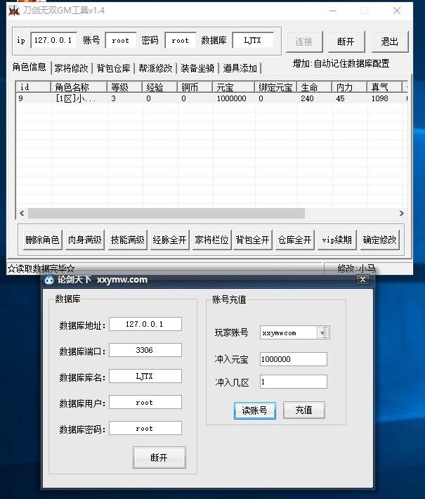
Task: Open the 装备坐骑 tab
Action: tap(197, 68)
